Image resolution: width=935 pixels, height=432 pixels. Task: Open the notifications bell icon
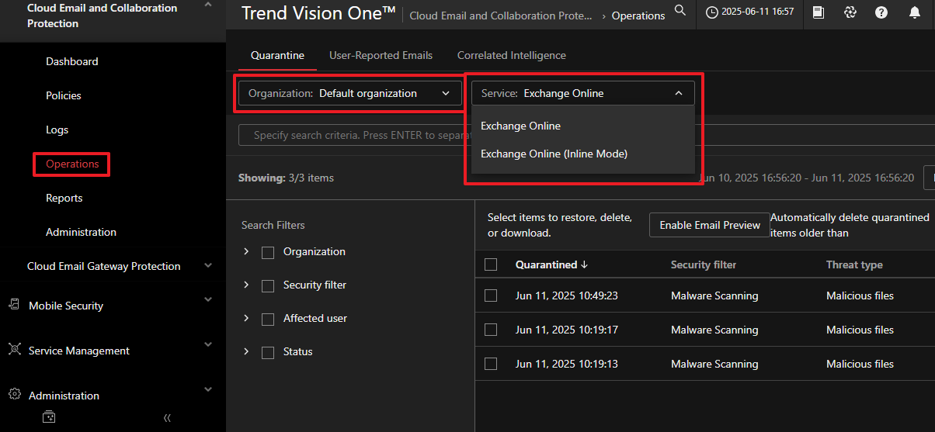coord(914,12)
